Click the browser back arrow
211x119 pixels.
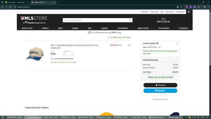click(2, 7)
